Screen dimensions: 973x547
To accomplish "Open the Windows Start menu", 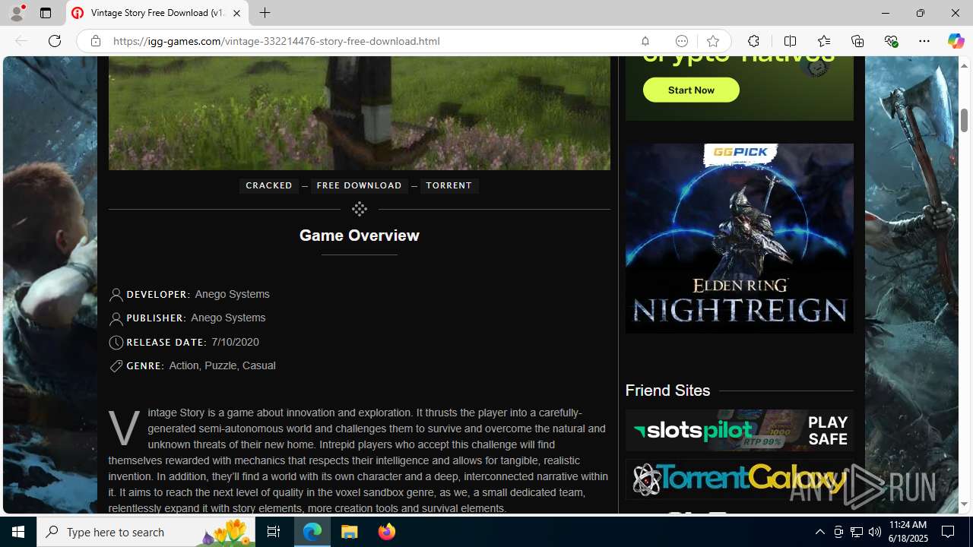I will [x=18, y=532].
